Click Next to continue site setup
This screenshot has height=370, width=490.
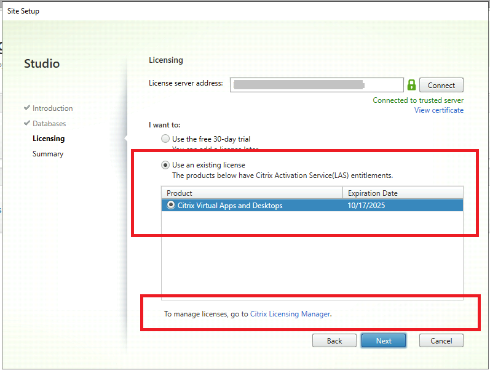click(384, 340)
